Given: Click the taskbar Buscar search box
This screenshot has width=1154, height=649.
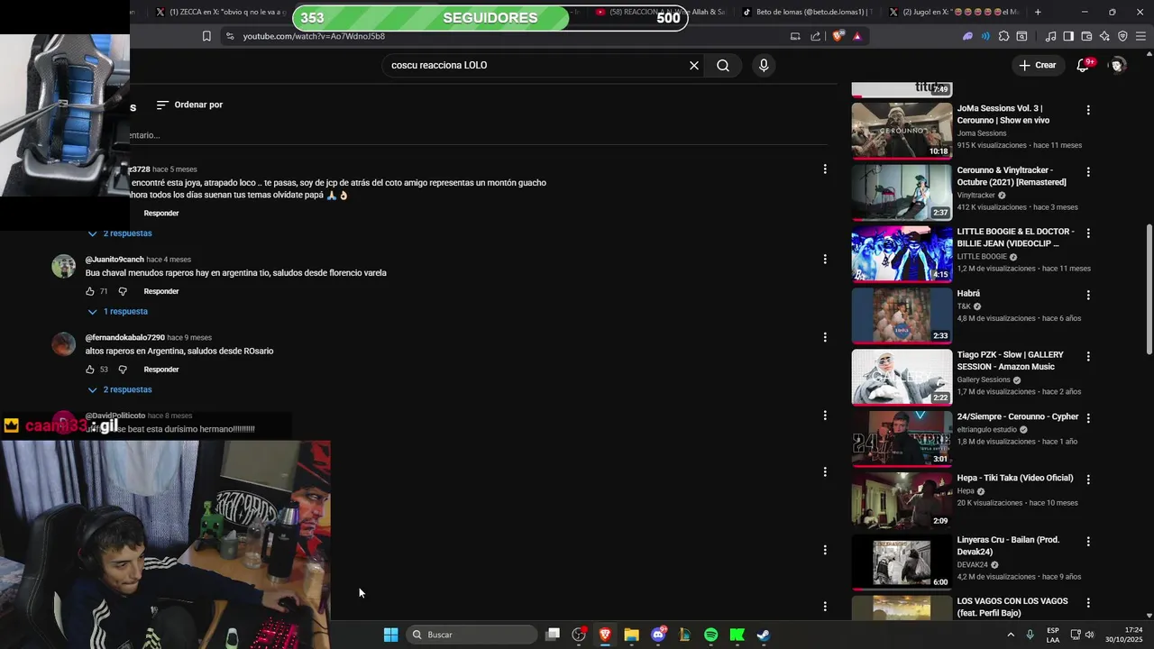Looking at the screenshot, I should (472, 635).
